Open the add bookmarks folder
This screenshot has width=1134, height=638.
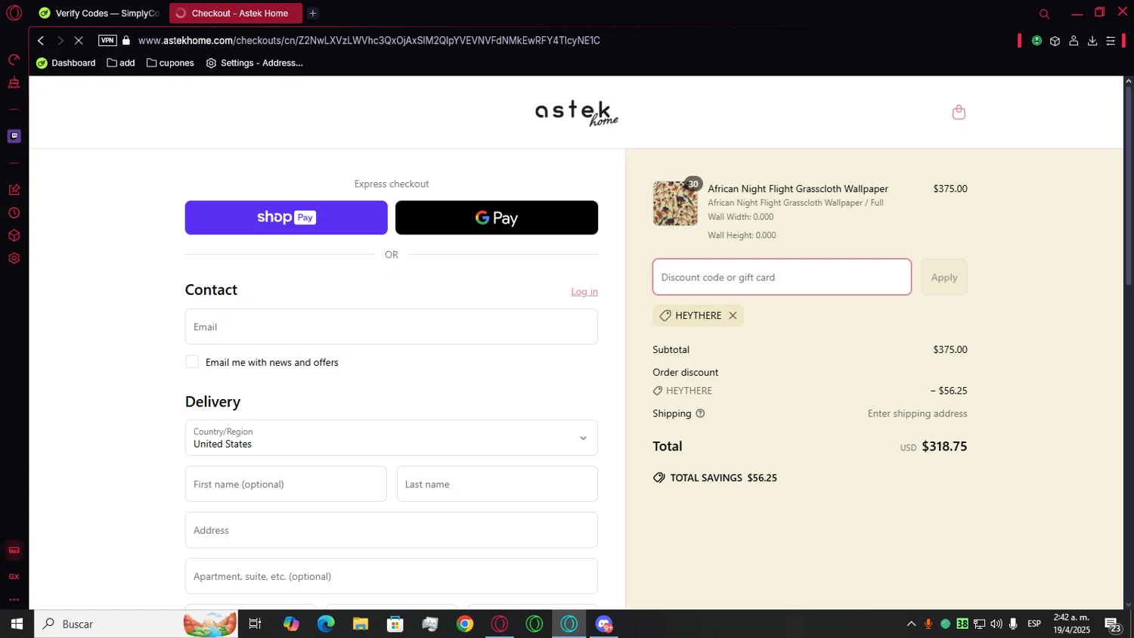pos(121,63)
